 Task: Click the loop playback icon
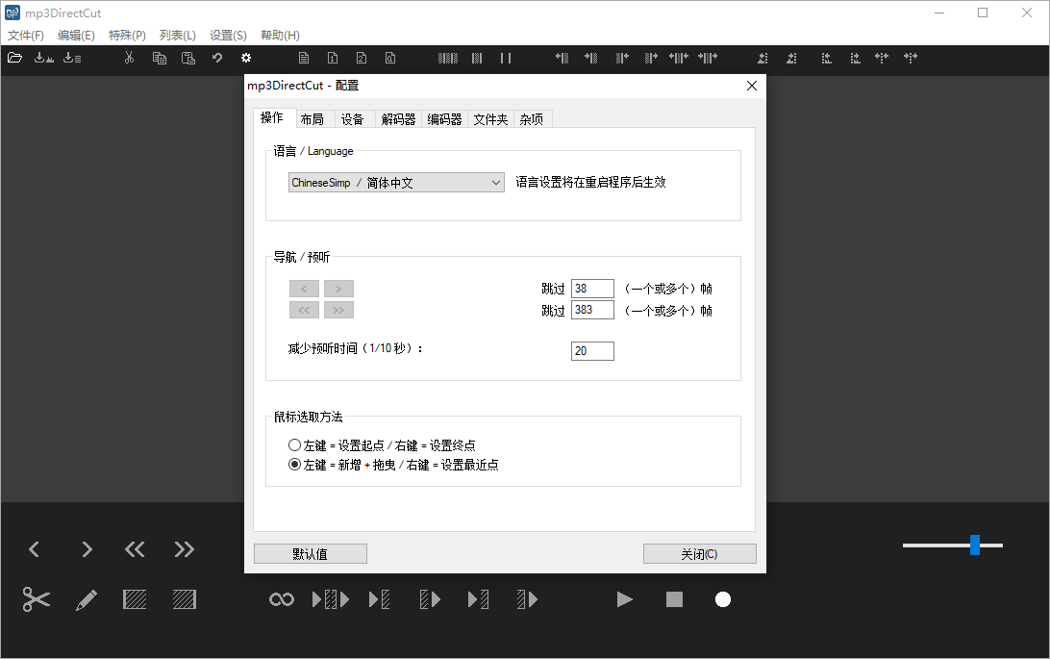pyautogui.click(x=280, y=598)
